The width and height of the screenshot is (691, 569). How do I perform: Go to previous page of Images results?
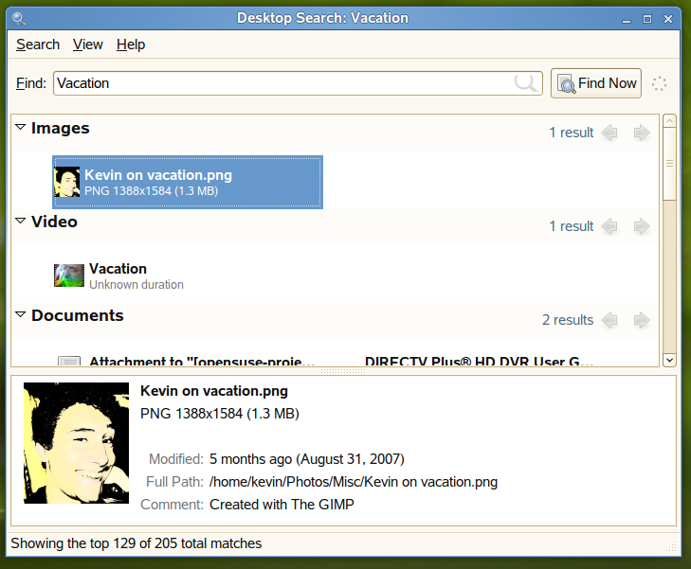tap(609, 133)
